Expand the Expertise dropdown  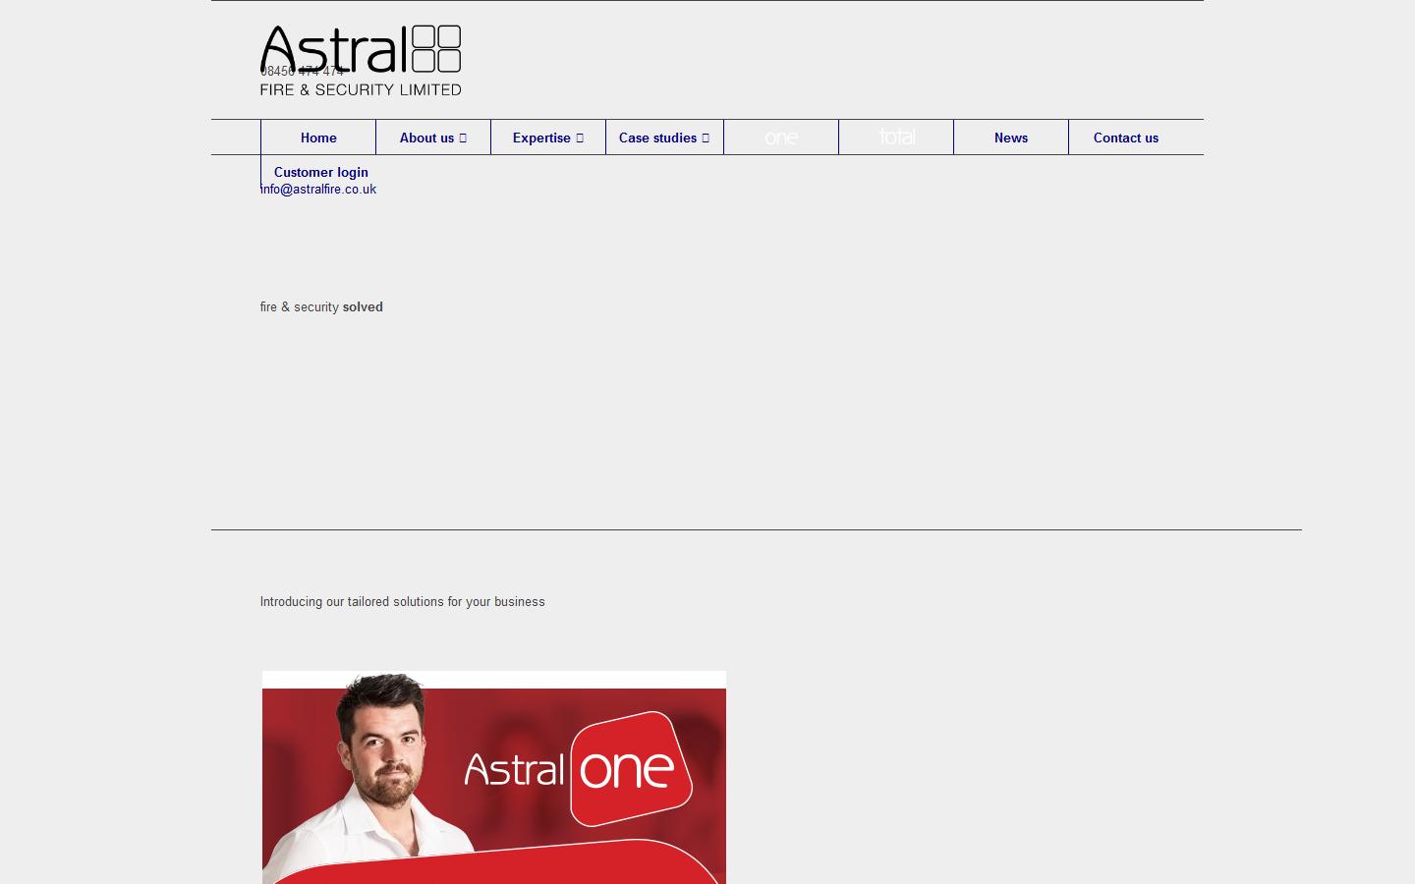pyautogui.click(x=547, y=138)
